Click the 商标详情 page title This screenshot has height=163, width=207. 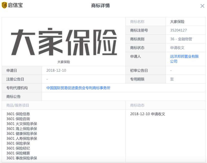(100, 6)
